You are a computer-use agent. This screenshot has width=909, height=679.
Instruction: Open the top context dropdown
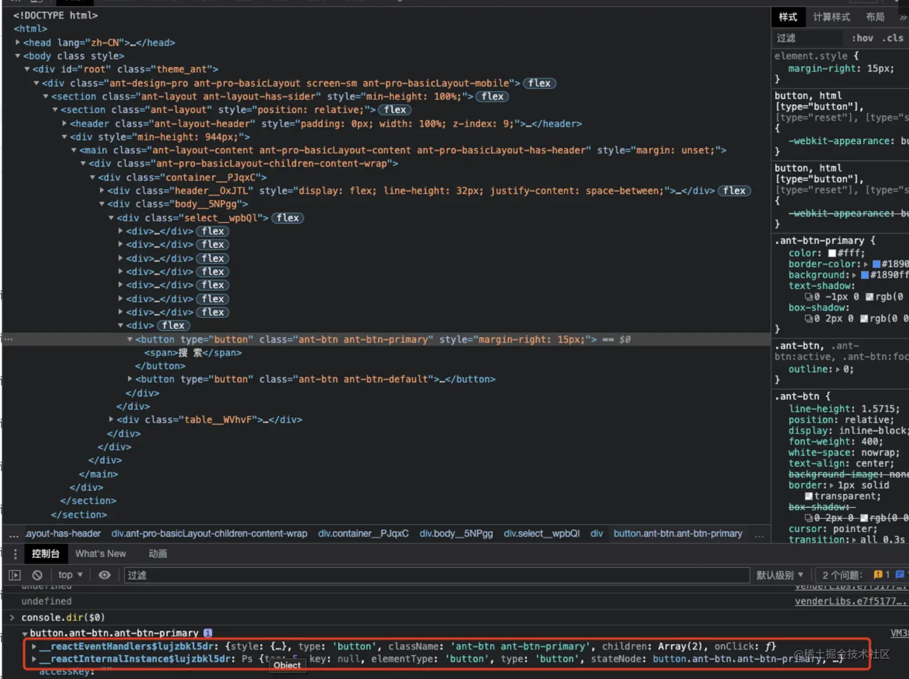[x=70, y=575]
